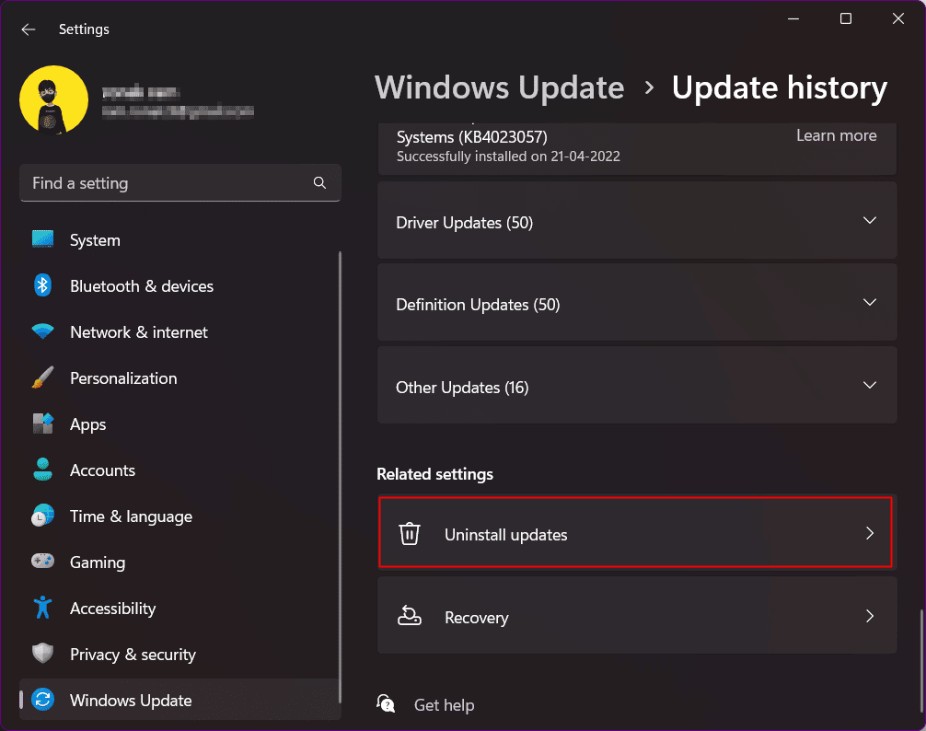
Task: Click the Time & language globe icon
Action: [x=42, y=516]
